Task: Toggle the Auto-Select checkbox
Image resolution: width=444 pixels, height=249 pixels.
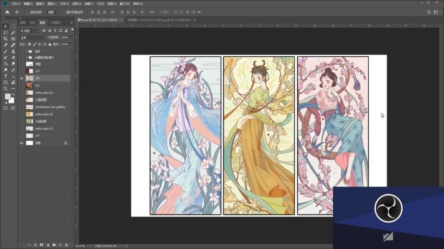Action: 28,12
